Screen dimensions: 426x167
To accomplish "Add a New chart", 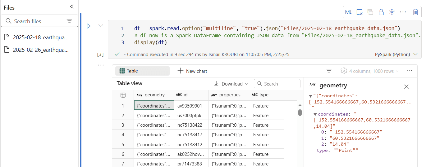I will [x=192, y=71].
